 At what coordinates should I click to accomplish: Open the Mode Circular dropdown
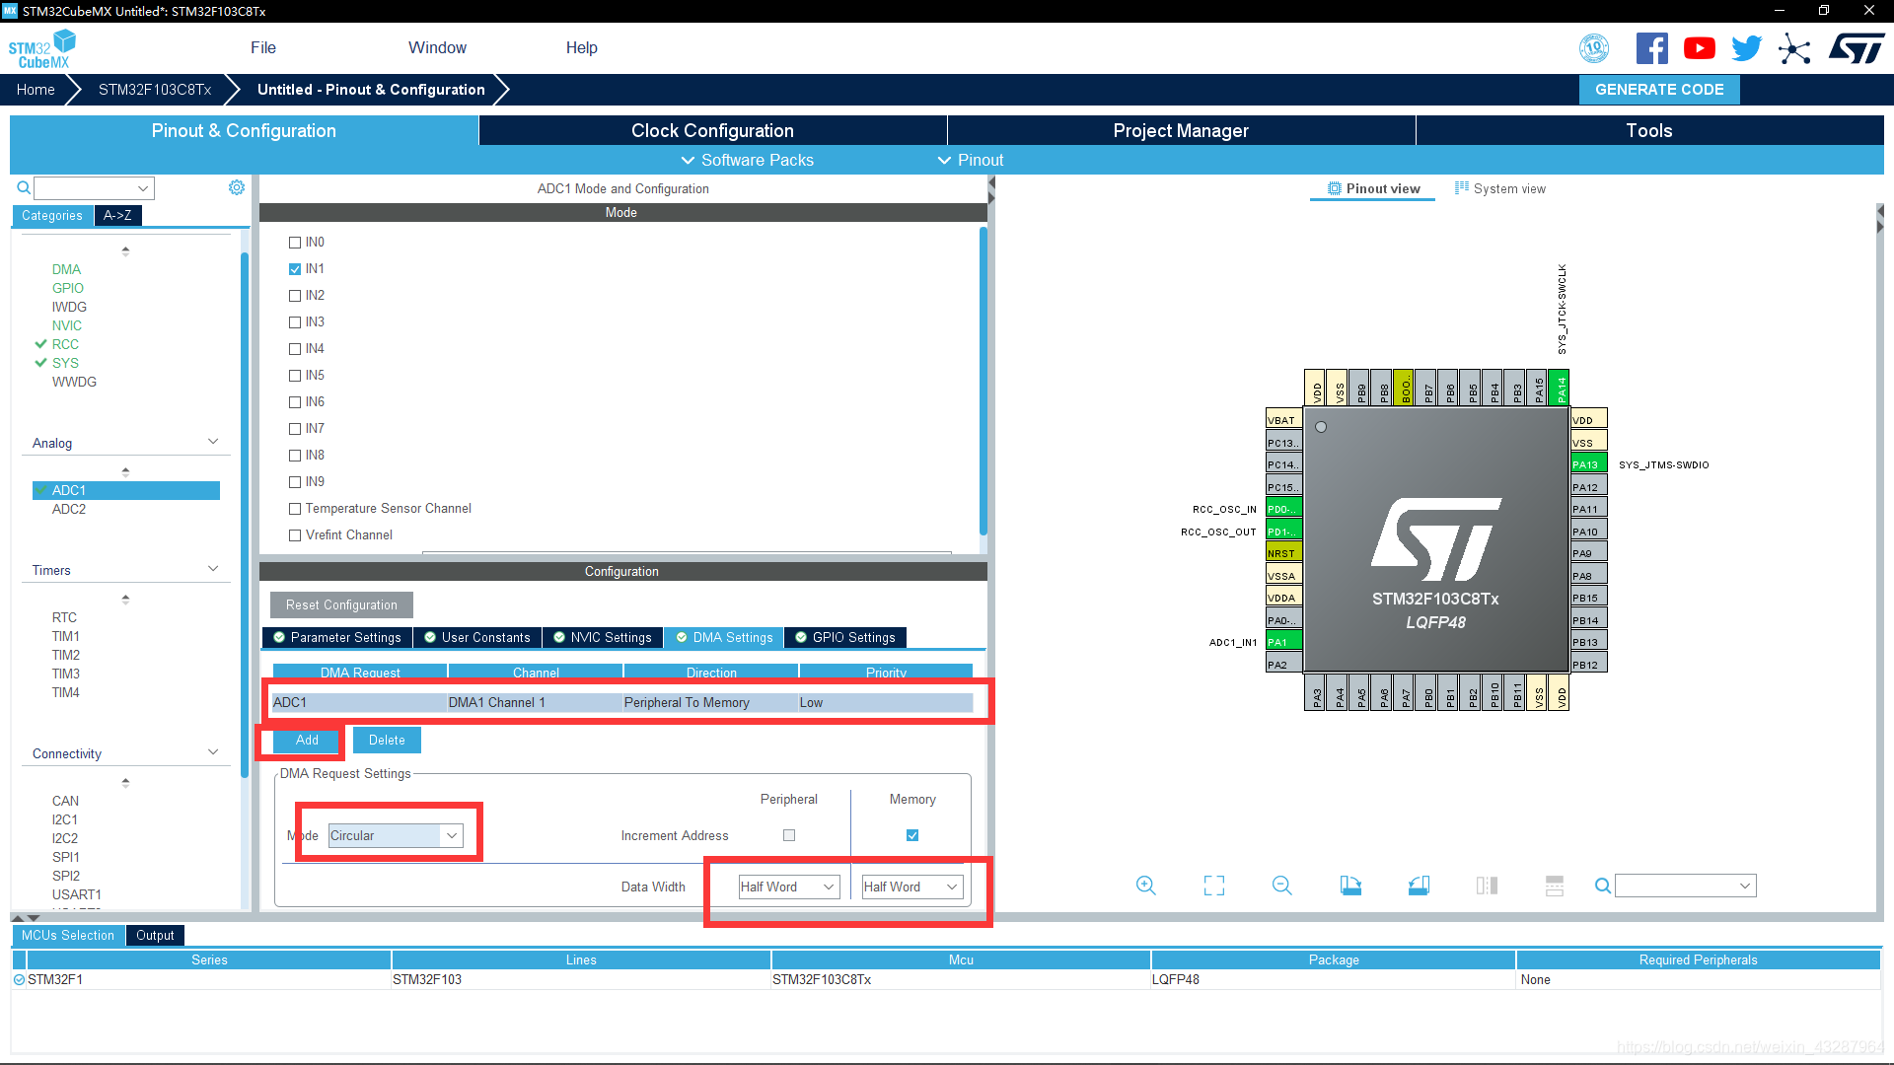[395, 835]
